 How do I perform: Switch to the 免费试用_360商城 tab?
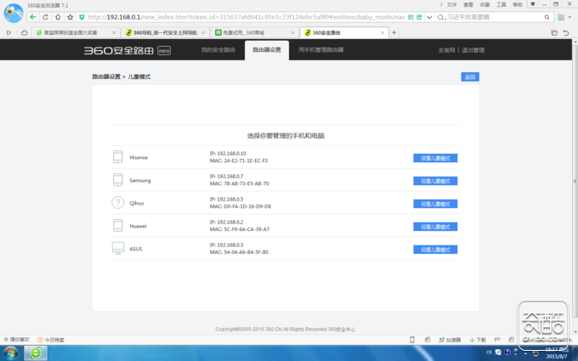254,33
